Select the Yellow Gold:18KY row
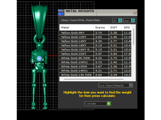Viewport: 161px width, 120px height. [95, 45]
